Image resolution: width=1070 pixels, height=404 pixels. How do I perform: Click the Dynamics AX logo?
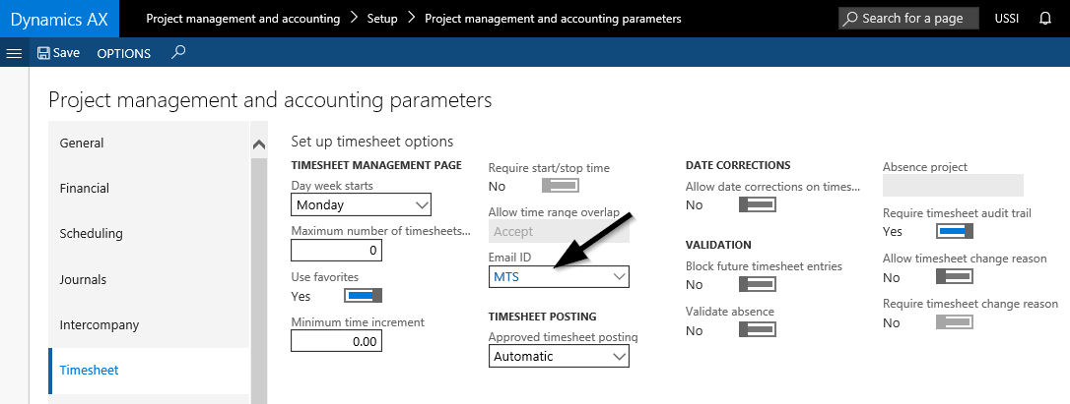point(59,19)
